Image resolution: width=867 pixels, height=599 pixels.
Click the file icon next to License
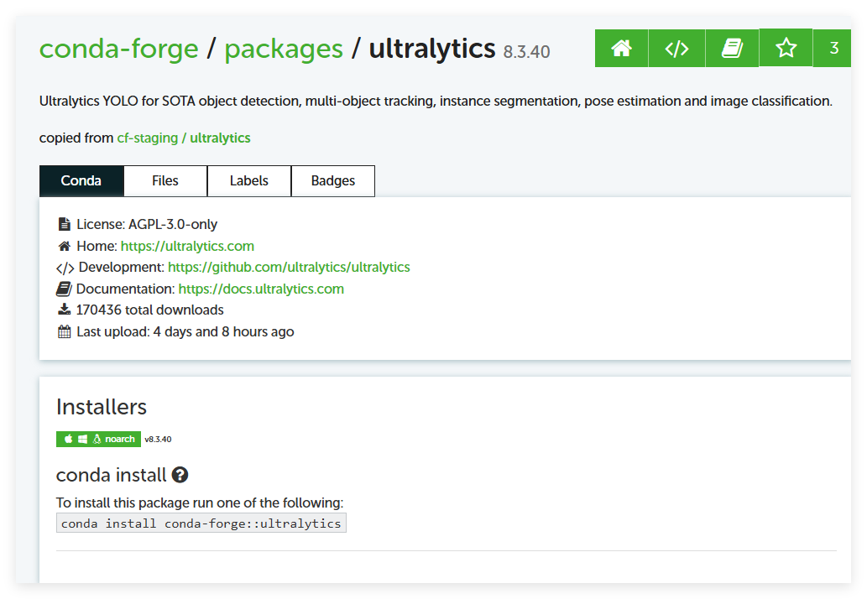pos(65,224)
